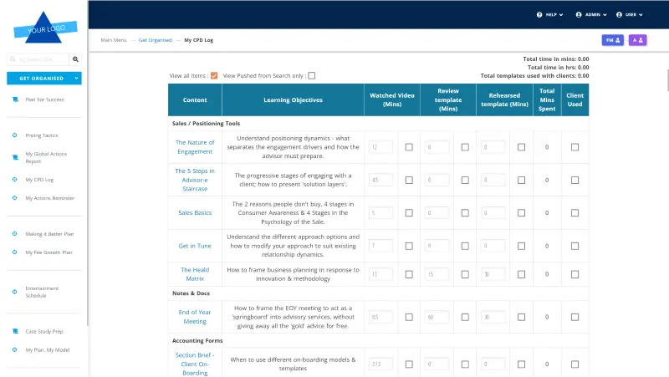
Task: Tick Client Used for The Nature of Engagement
Action: pos(575,147)
